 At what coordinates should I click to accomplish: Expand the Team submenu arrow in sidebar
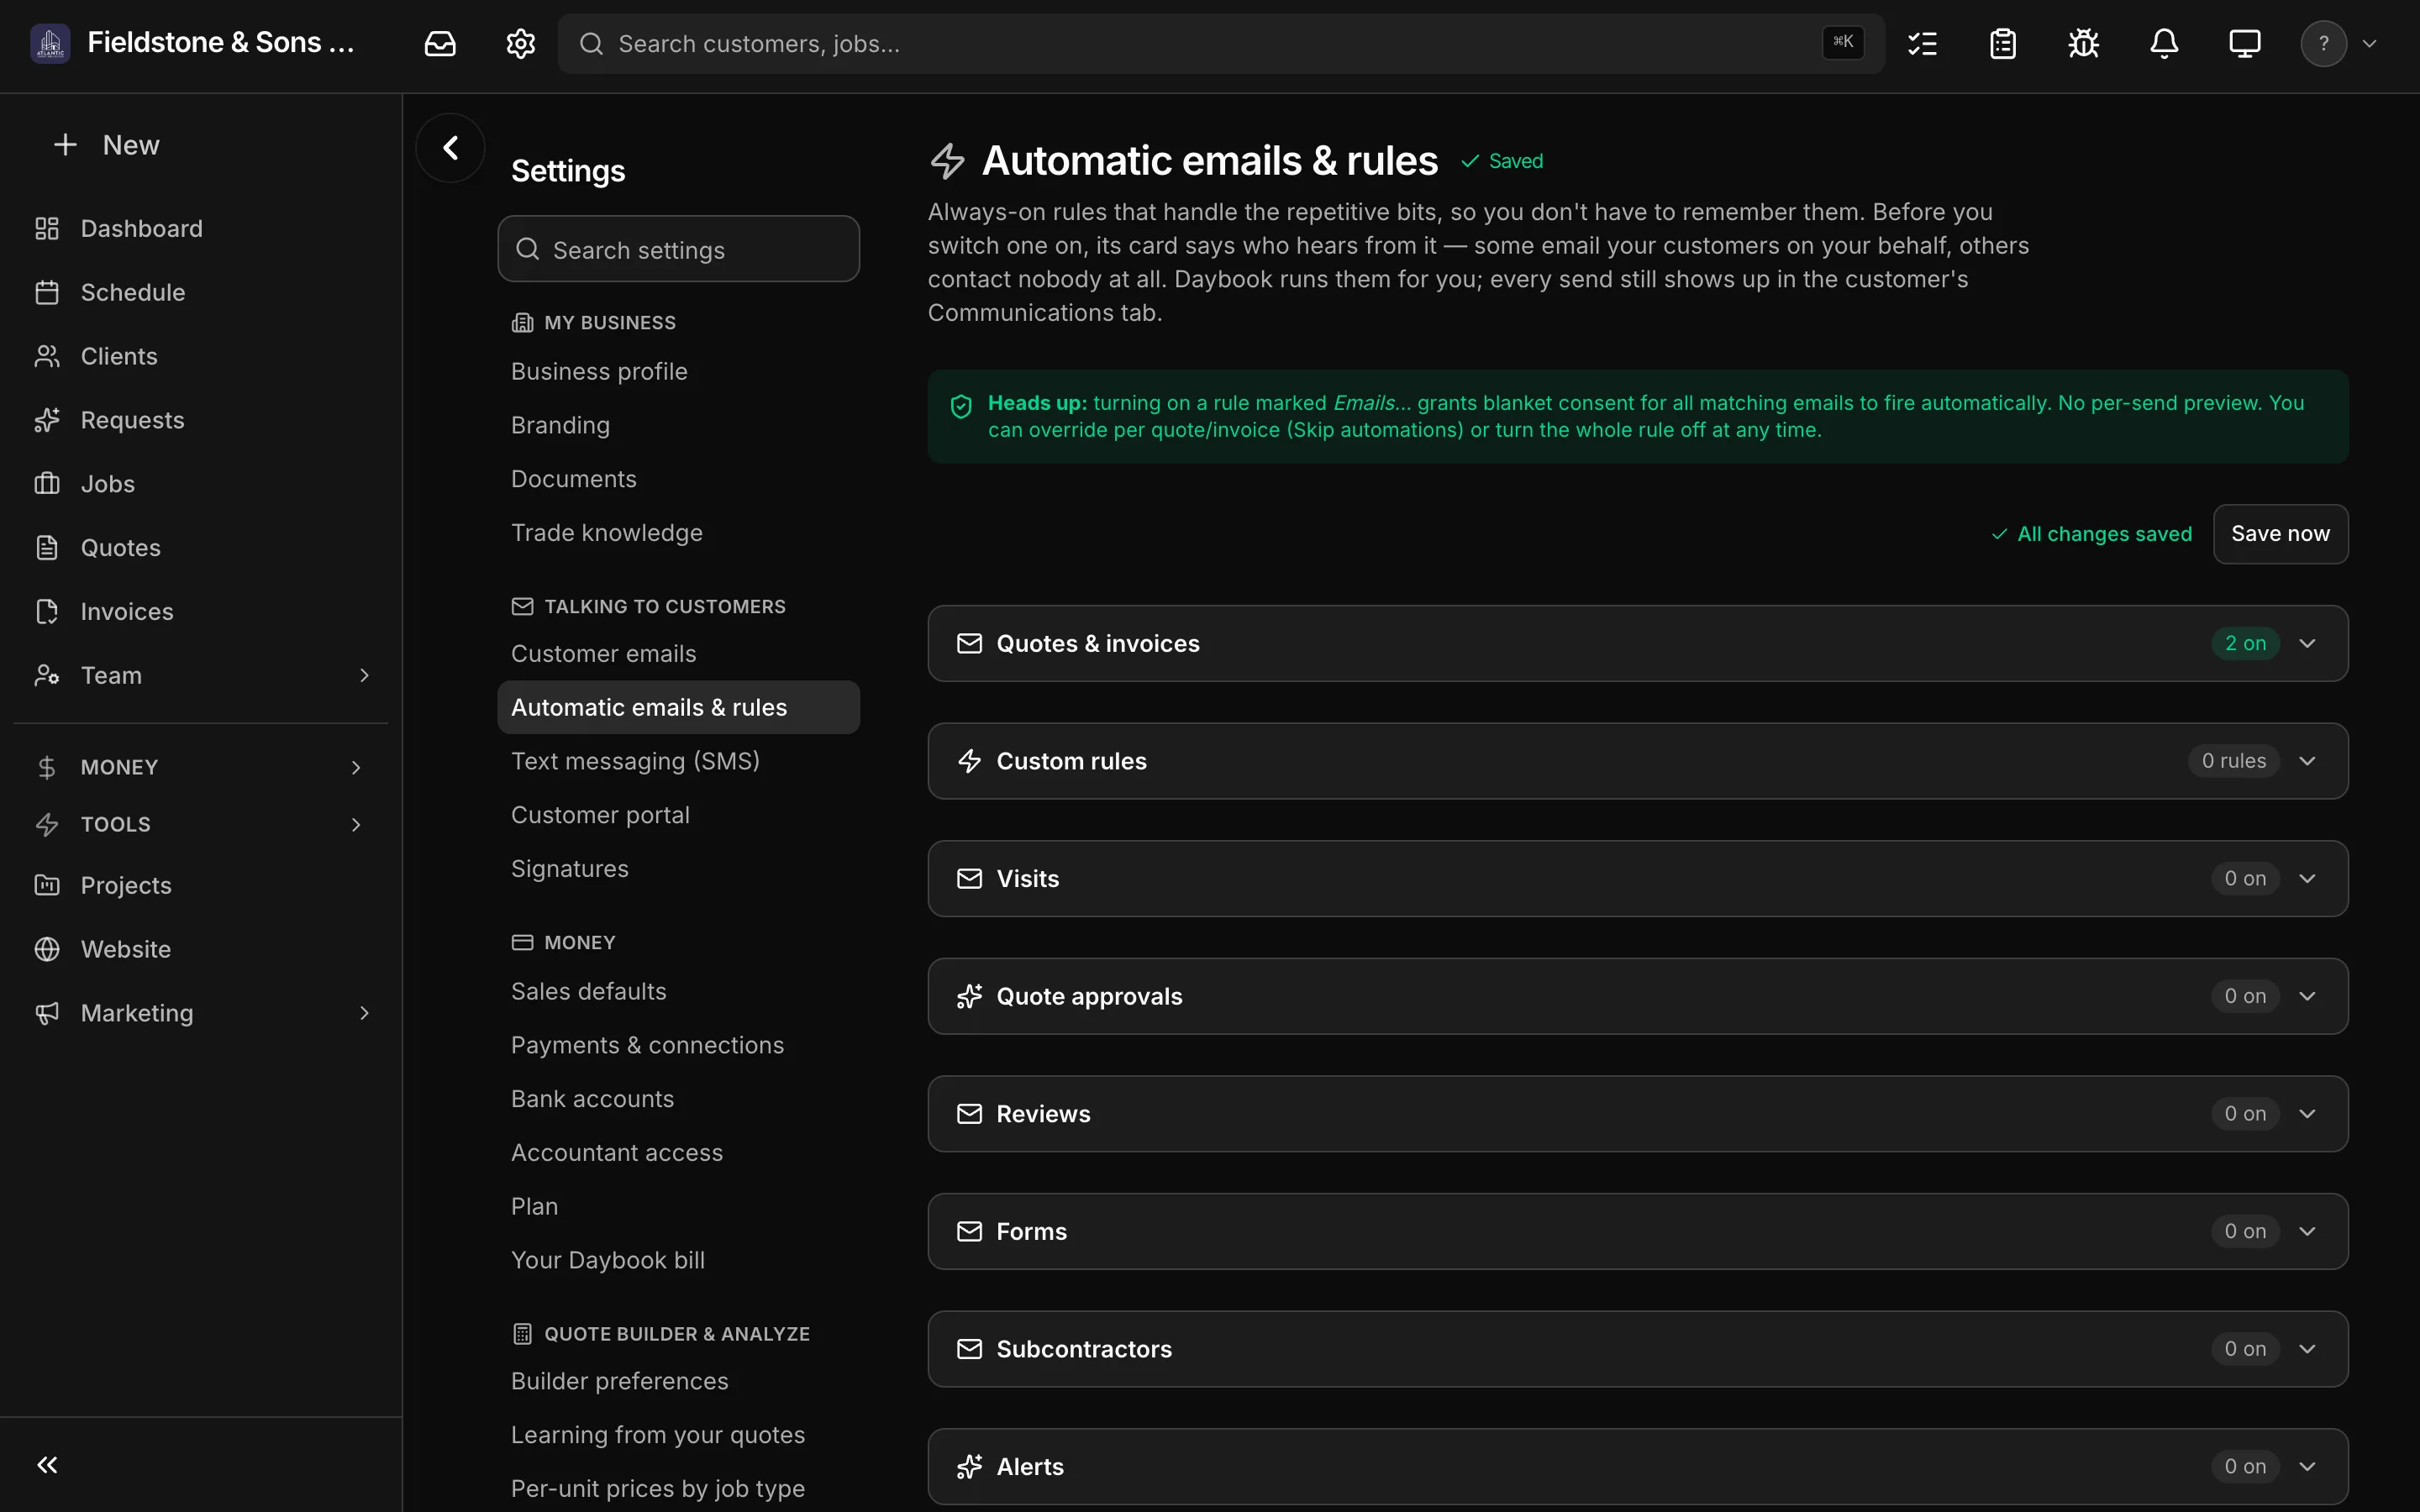click(x=364, y=676)
